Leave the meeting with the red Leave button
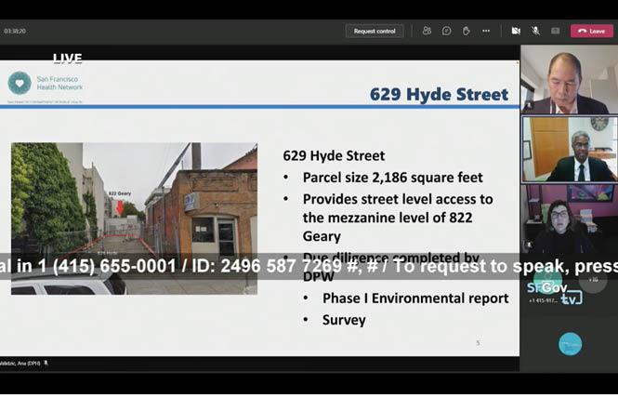Viewport: 618px width, 398px height. [x=592, y=32]
